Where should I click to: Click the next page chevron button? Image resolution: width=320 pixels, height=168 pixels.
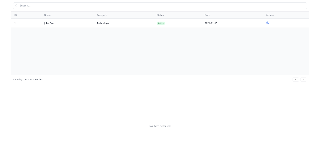[303, 79]
